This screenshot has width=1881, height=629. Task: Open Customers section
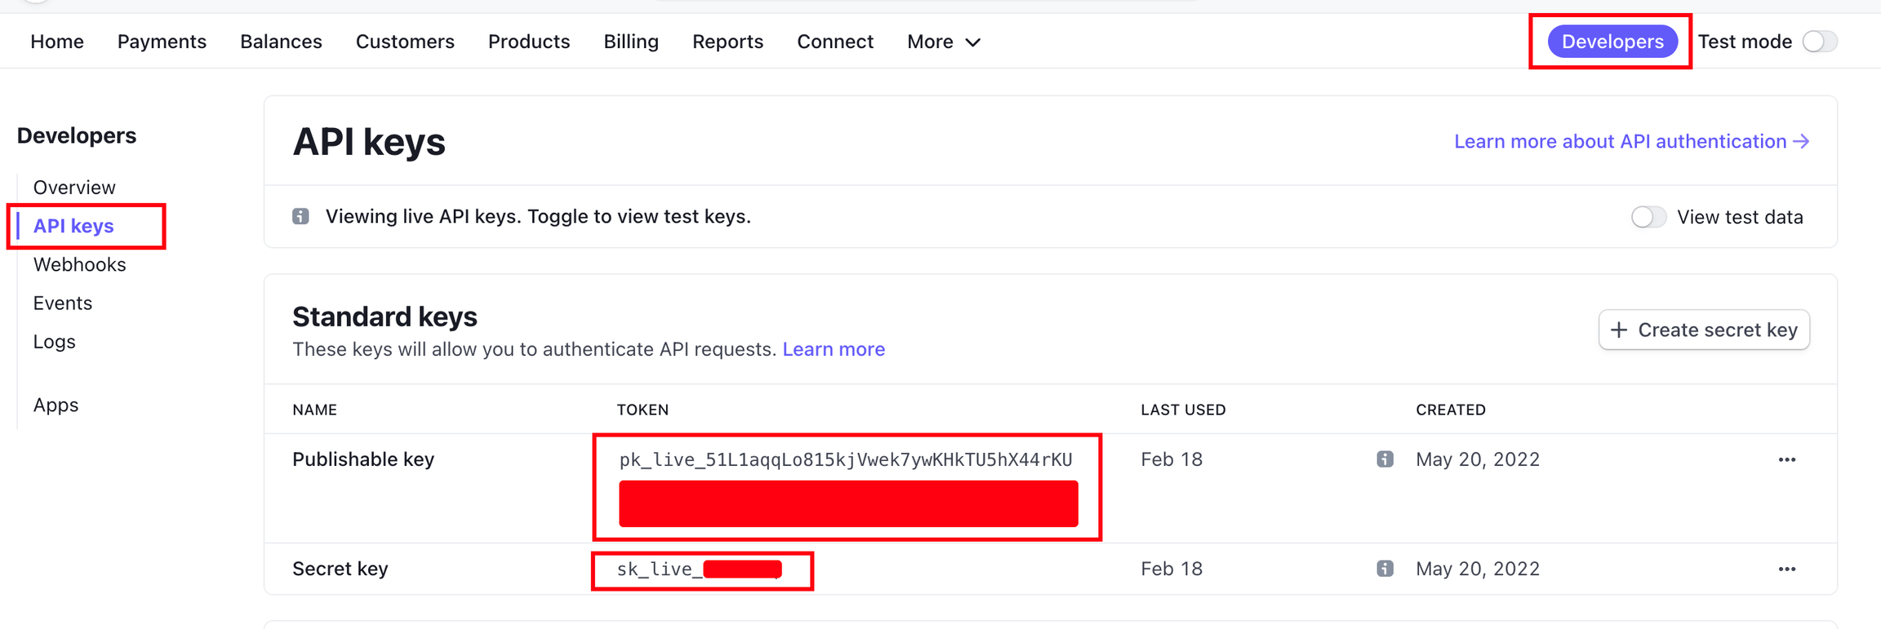point(405,42)
